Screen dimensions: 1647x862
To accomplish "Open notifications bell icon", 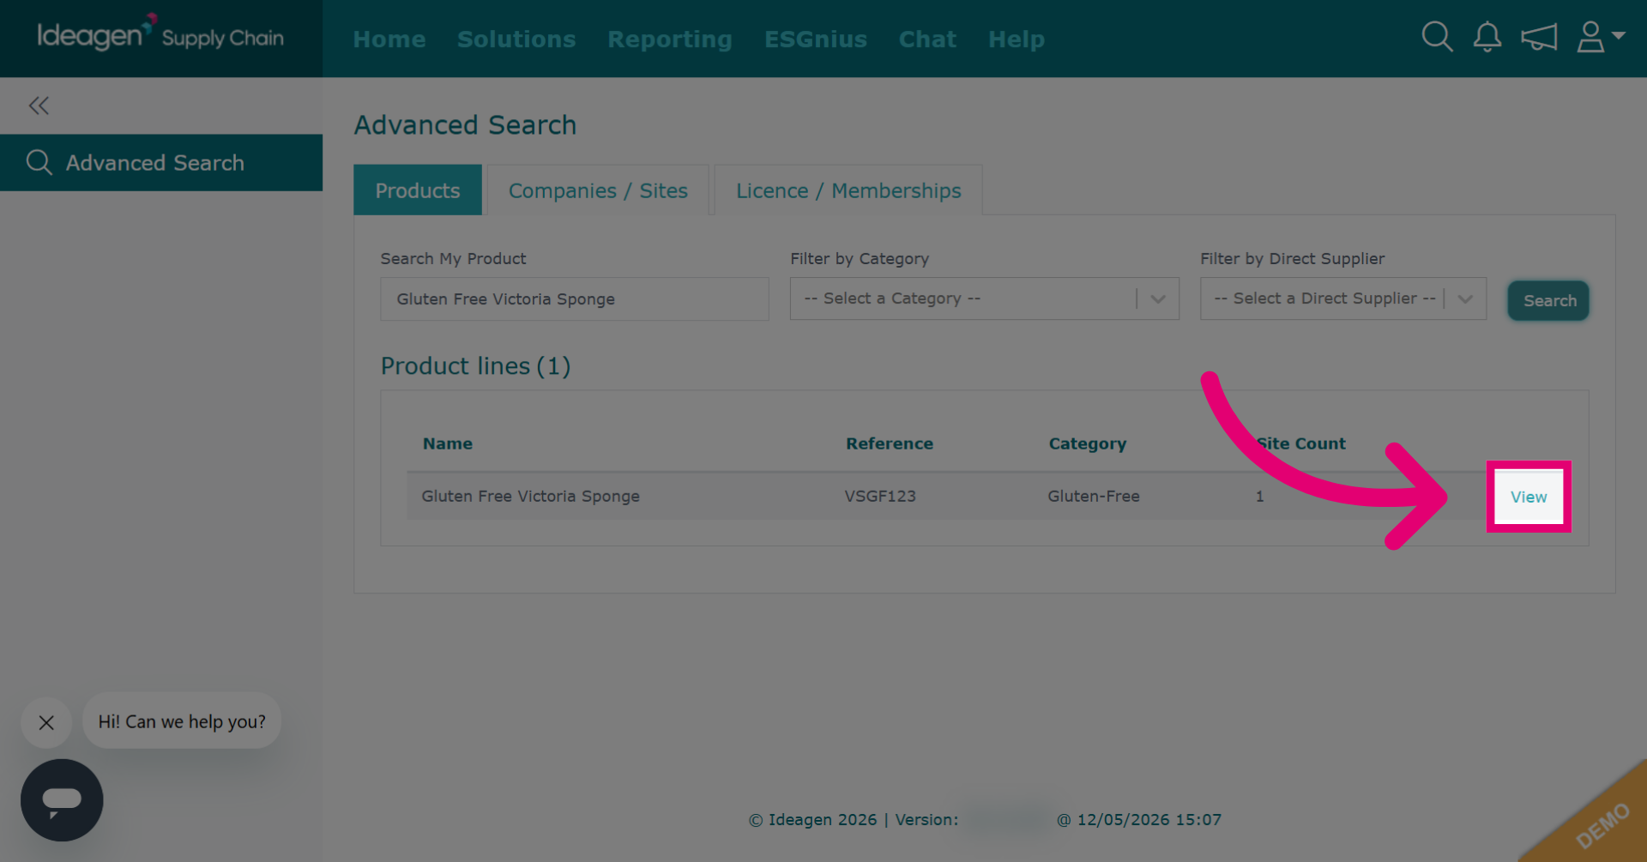I will pyautogui.click(x=1487, y=37).
